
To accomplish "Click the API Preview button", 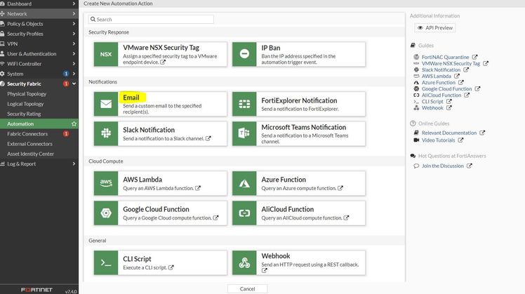I will click(x=435, y=28).
